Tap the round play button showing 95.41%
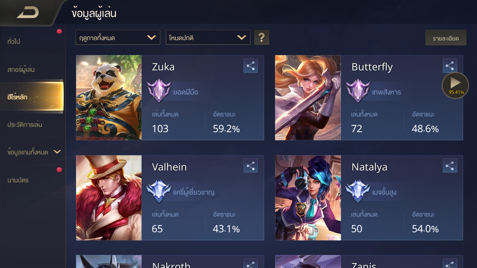Image resolution: width=477 pixels, height=268 pixels. [455, 86]
